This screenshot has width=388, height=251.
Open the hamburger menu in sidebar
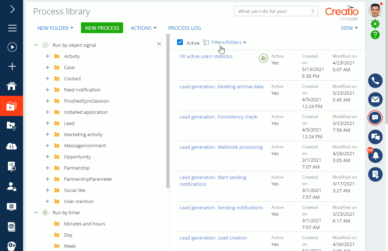pyautogui.click(x=12, y=28)
